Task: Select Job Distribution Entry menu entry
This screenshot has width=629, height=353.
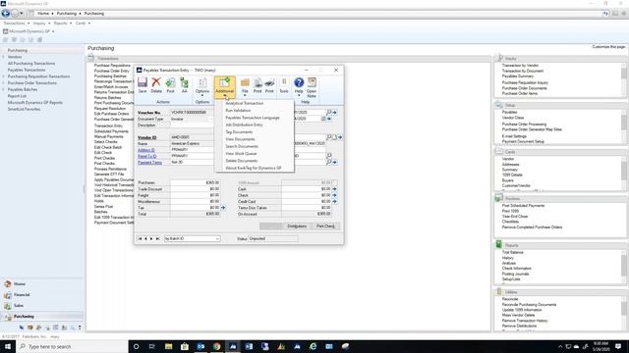Action: click(244, 125)
